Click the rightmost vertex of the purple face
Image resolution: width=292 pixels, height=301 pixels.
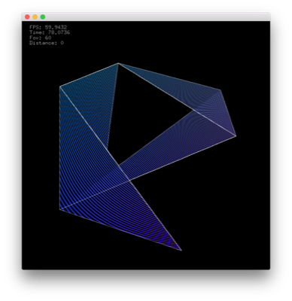[236, 136]
